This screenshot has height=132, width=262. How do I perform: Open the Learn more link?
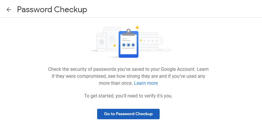pos(146,83)
